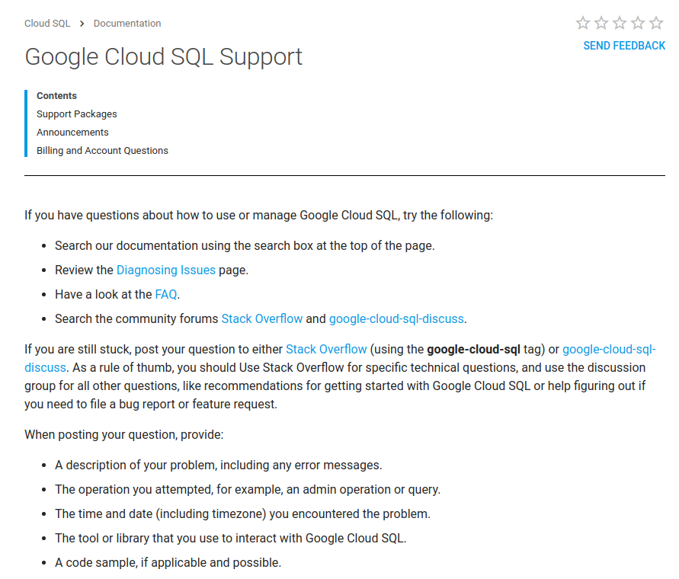Jump to Support Packages section
This screenshot has width=679, height=579.
(77, 114)
